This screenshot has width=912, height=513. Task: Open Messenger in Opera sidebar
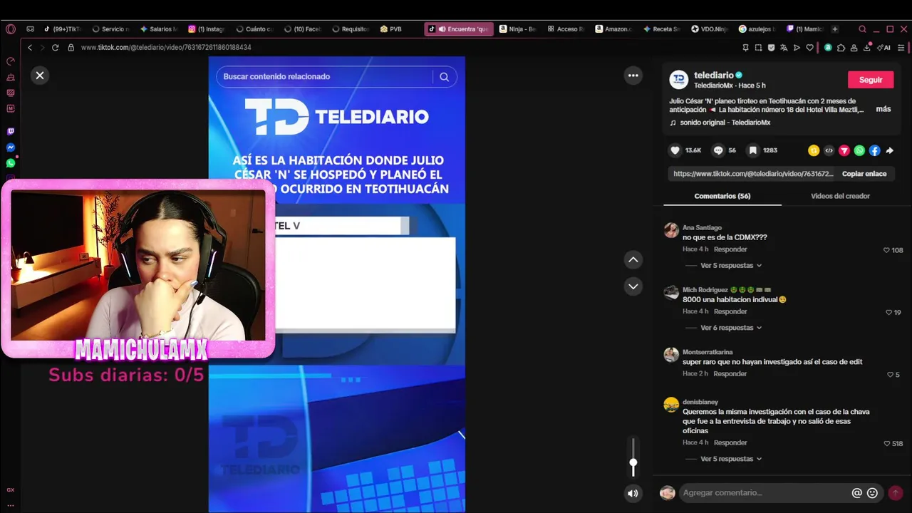[11, 147]
